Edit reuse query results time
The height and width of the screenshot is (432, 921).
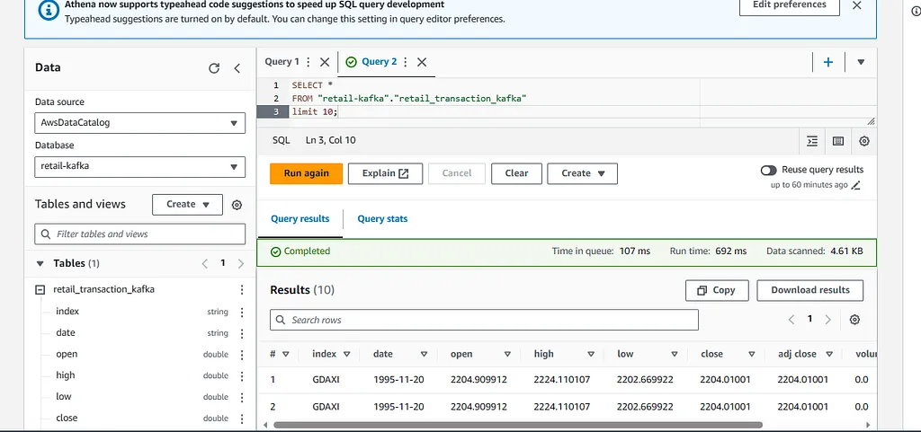tap(856, 185)
